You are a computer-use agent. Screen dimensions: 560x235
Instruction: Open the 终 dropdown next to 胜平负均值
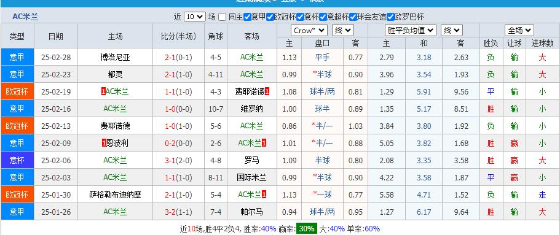pos(452,30)
